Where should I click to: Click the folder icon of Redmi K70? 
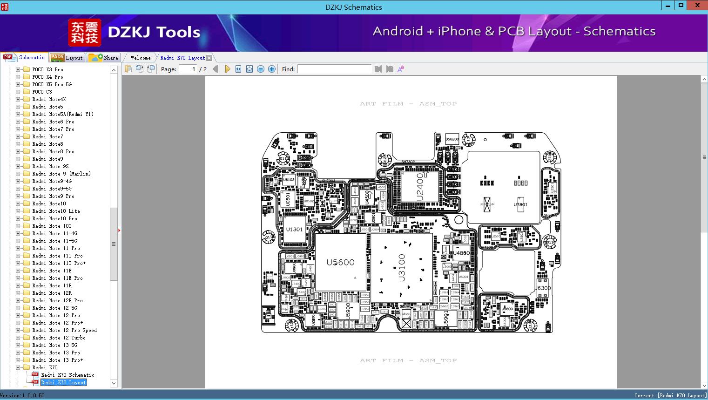point(27,367)
